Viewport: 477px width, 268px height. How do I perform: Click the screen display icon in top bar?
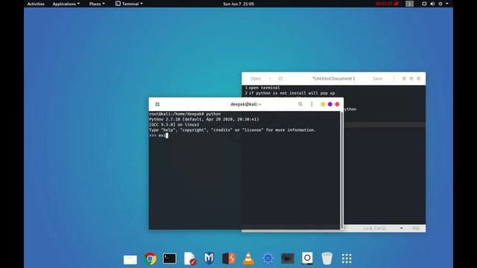[x=424, y=4]
